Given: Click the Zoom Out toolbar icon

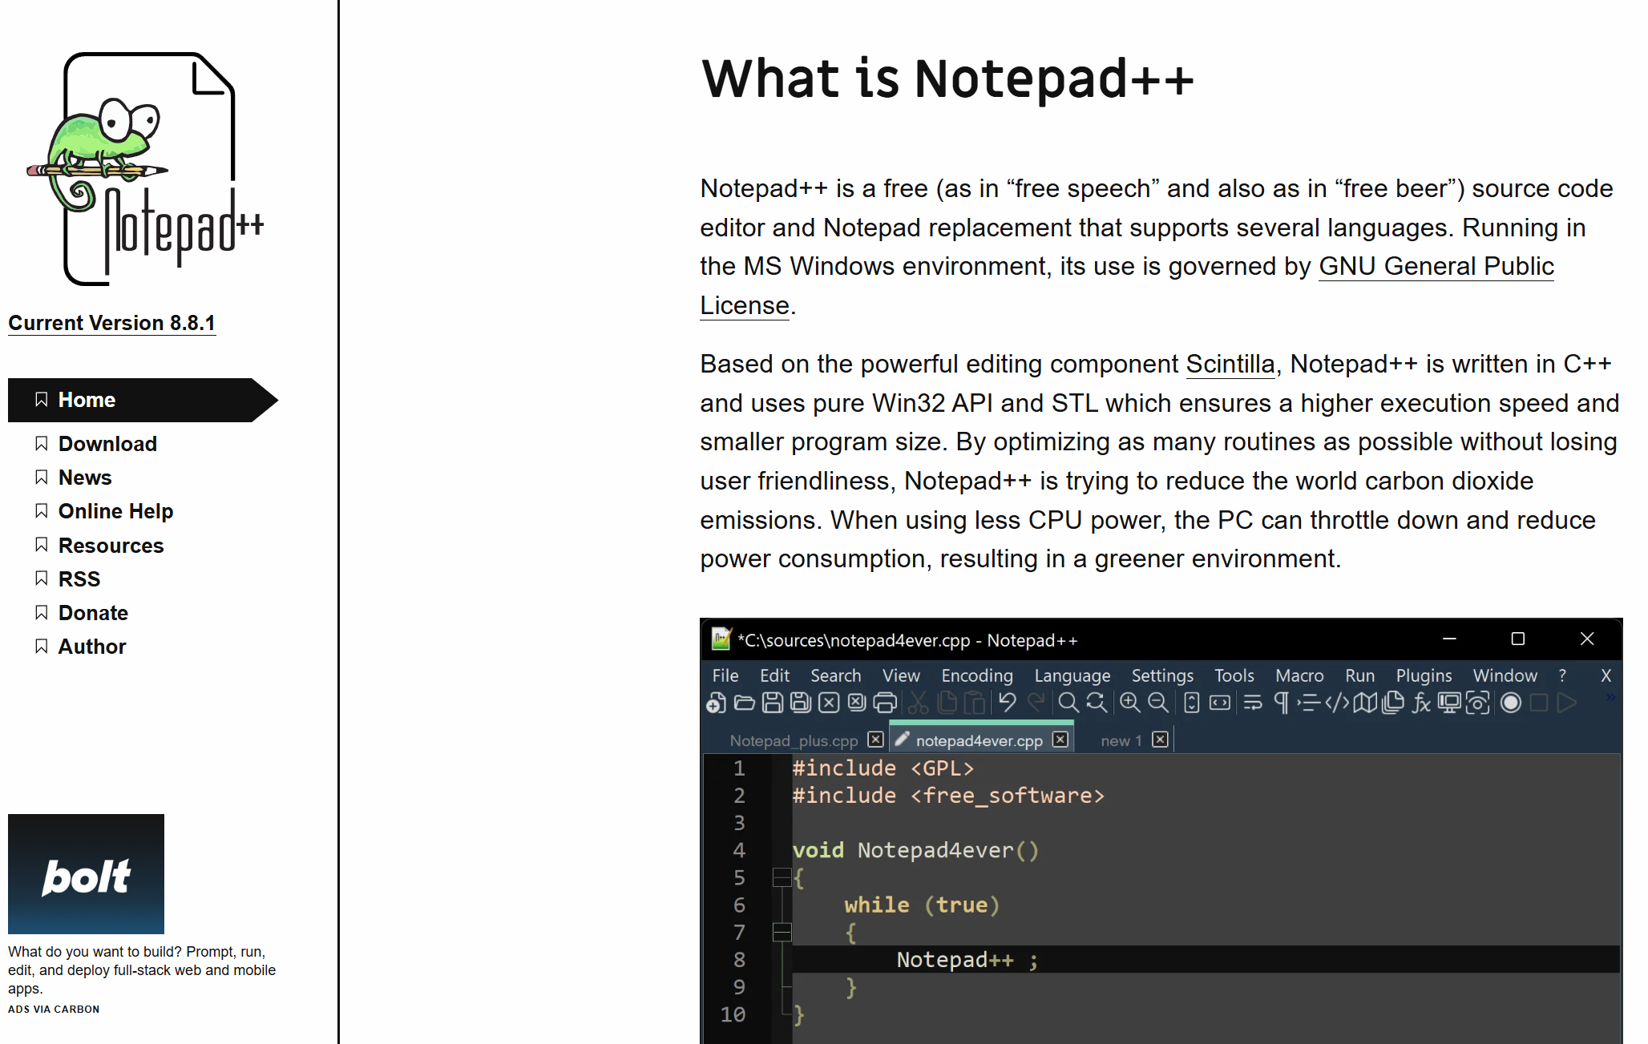Looking at the screenshot, I should 1158,703.
